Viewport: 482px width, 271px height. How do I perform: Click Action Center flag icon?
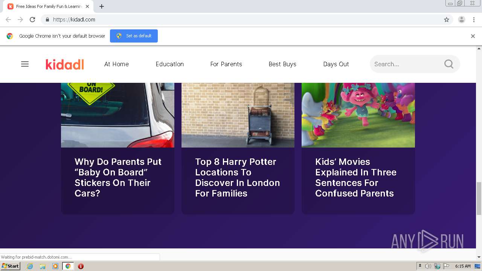point(446,266)
